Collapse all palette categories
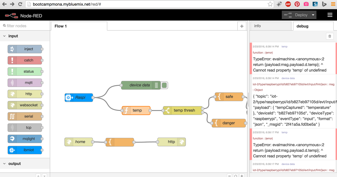Image resolution: width=337 pixels, height=177 pixels. (x=38, y=176)
